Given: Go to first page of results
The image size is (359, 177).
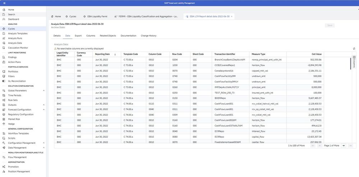Looking at the screenshot, I should tap(313, 145).
